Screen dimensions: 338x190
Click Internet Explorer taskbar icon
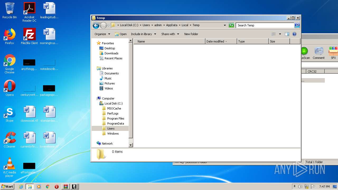21,187
